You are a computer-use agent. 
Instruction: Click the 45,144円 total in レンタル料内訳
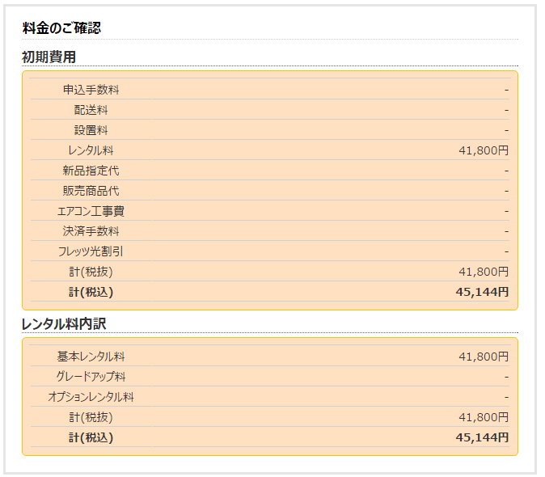[482, 437]
